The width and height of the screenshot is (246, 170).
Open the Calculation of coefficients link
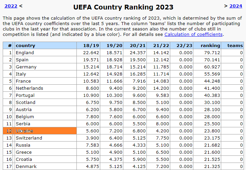(x=193, y=34)
